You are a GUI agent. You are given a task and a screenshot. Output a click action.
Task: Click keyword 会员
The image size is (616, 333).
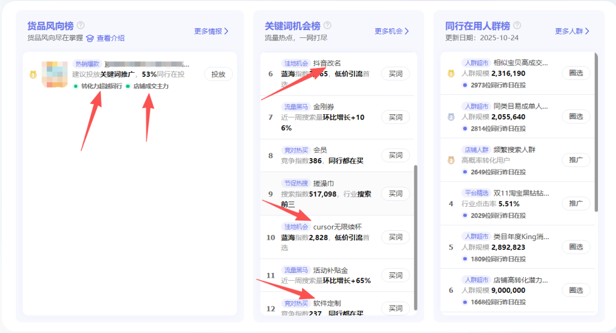320,150
